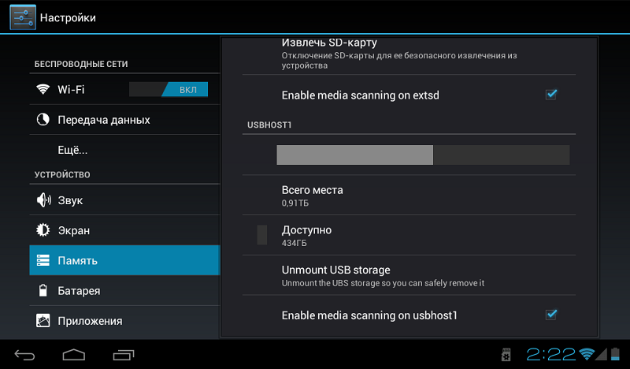Click the Settings app icon in header
This screenshot has height=369, width=630.
pyautogui.click(x=22, y=17)
